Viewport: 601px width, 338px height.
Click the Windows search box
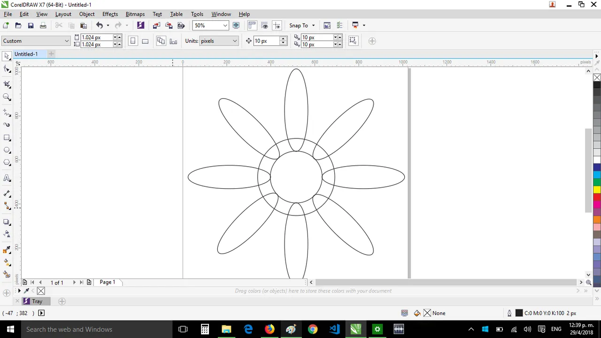pos(96,330)
